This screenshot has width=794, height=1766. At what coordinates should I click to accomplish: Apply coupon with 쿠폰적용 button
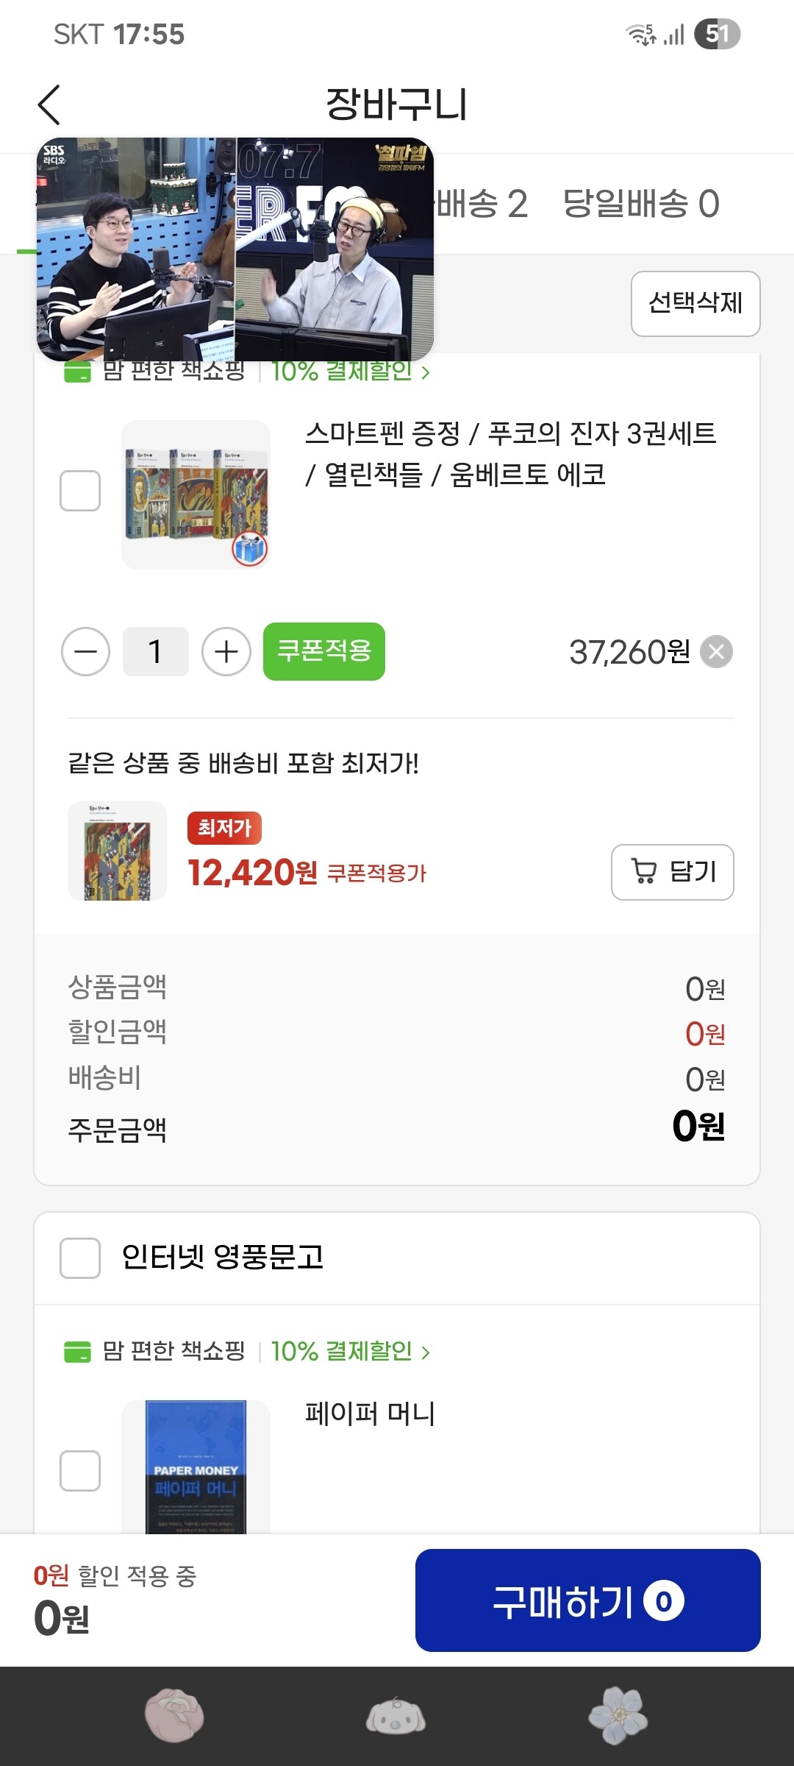click(324, 652)
